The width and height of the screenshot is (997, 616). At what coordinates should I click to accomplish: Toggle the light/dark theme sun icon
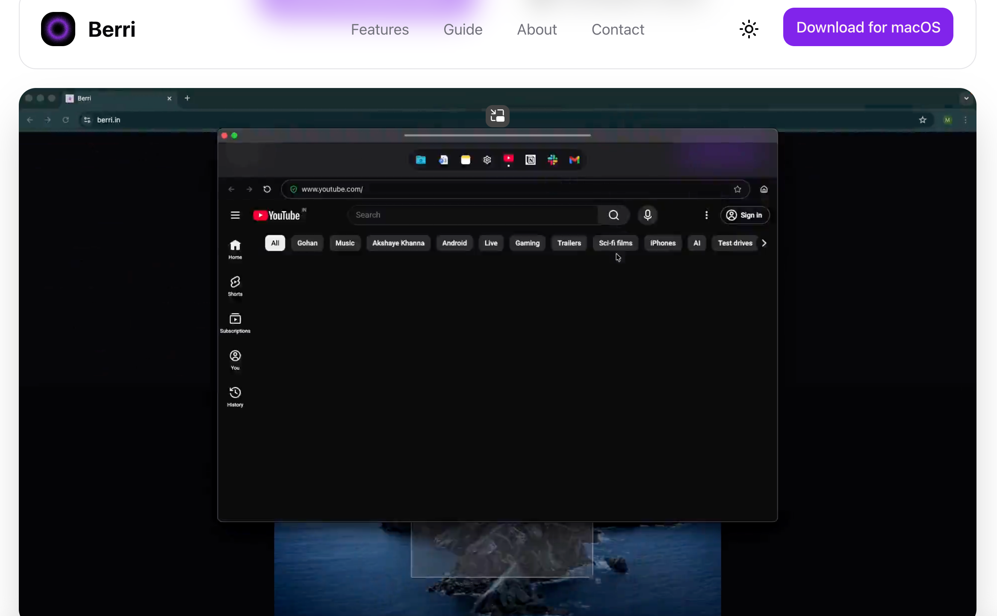coord(749,29)
